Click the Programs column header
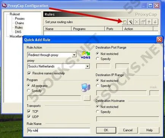The width and height of the screenshot is (165, 138). [x=88, y=29]
